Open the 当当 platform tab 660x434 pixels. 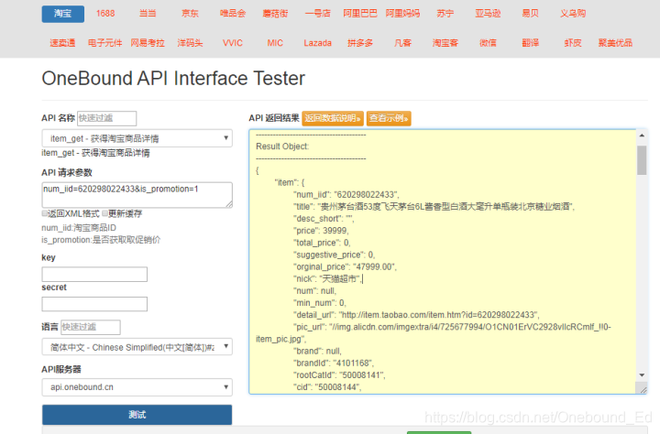pyautogui.click(x=148, y=14)
